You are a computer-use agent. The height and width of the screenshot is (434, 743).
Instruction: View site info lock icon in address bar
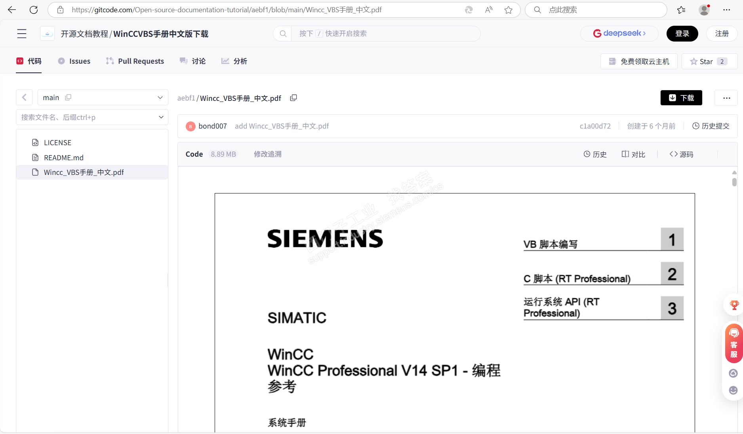tap(60, 10)
